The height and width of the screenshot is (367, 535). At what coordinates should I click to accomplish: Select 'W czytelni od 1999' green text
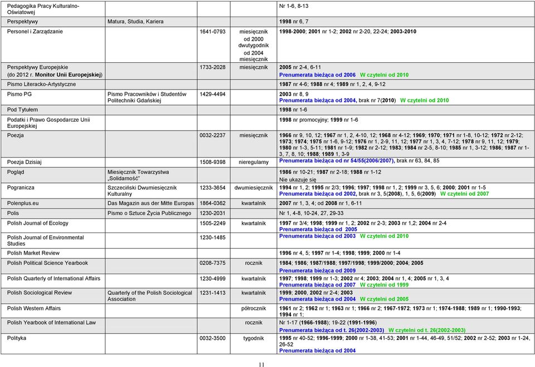pyautogui.click(x=384, y=285)
